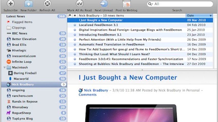Select the Infinite Loop feed label

(x=22, y=62)
